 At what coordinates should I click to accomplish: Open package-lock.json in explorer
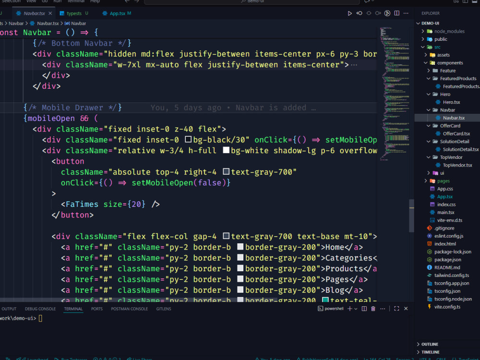pos(453,252)
